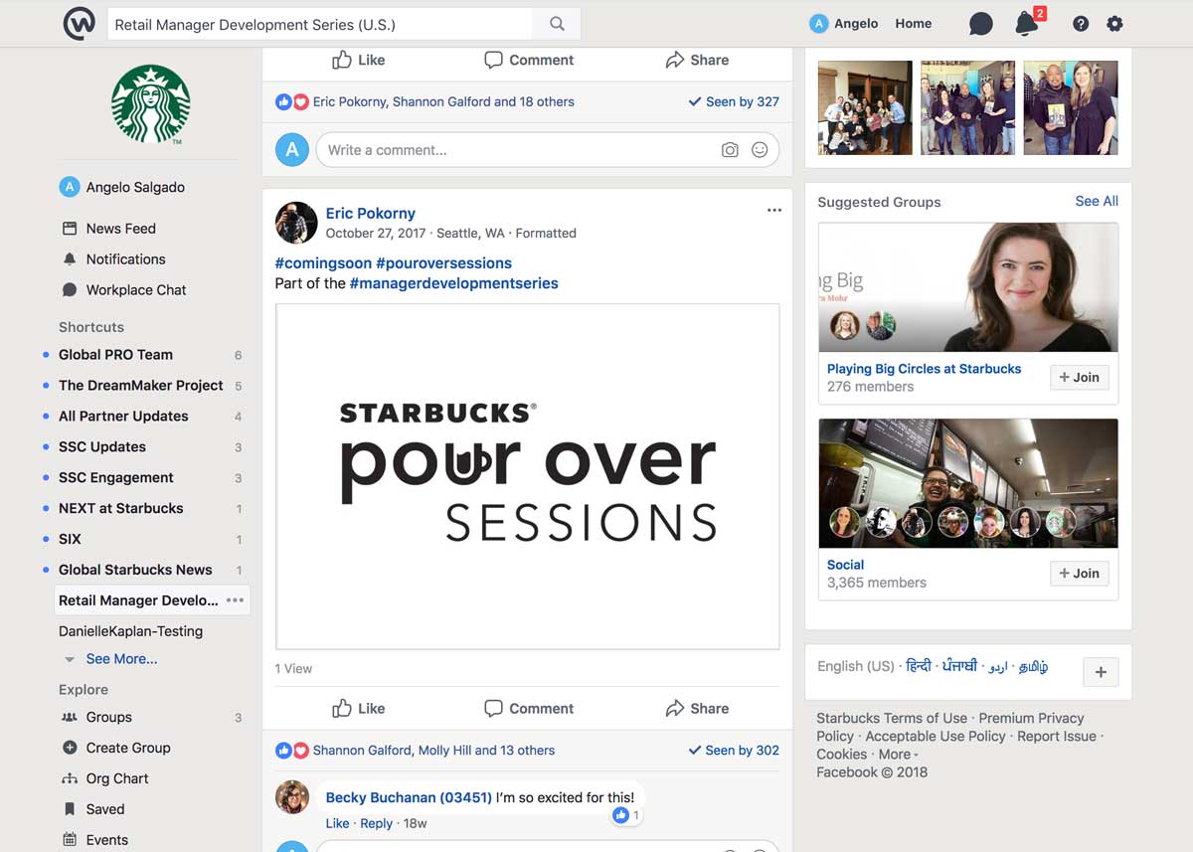
Task: Click the Write a comment field
Action: pos(548,150)
